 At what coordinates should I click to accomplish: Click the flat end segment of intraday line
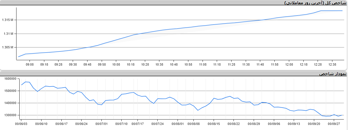(332, 11)
